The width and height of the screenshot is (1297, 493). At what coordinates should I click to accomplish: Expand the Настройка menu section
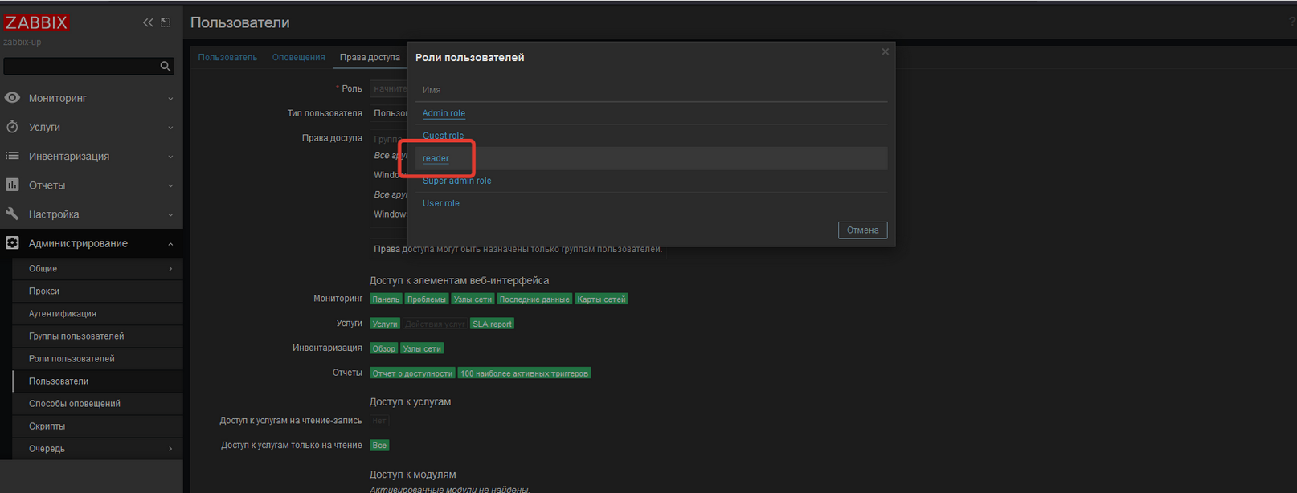tap(92, 214)
